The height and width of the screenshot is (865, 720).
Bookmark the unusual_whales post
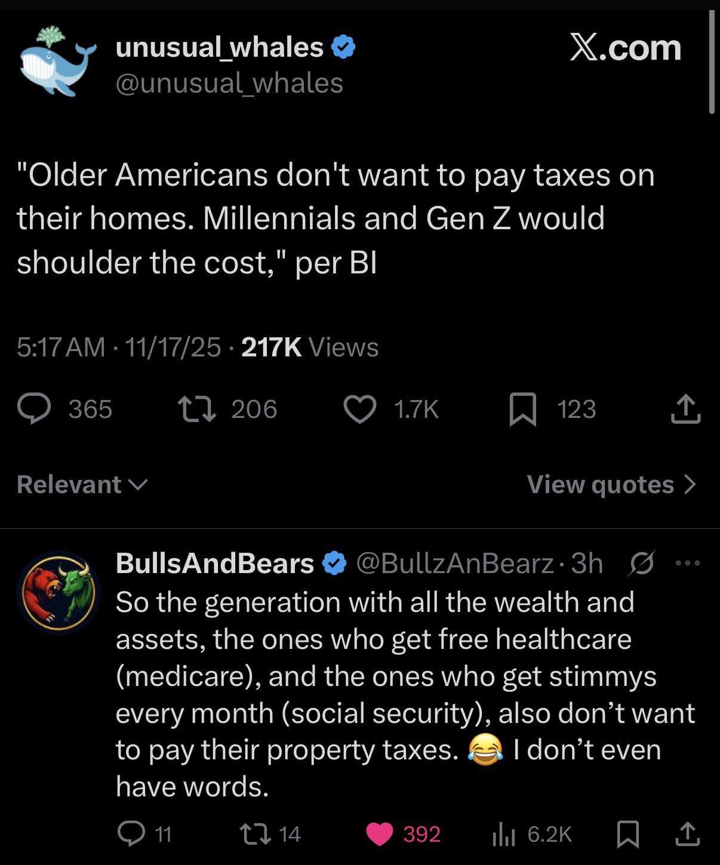point(523,410)
